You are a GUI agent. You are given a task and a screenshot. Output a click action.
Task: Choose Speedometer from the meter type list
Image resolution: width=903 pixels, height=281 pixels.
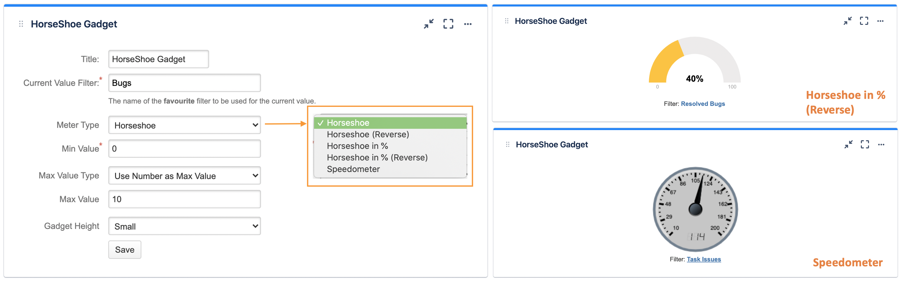coord(353,169)
